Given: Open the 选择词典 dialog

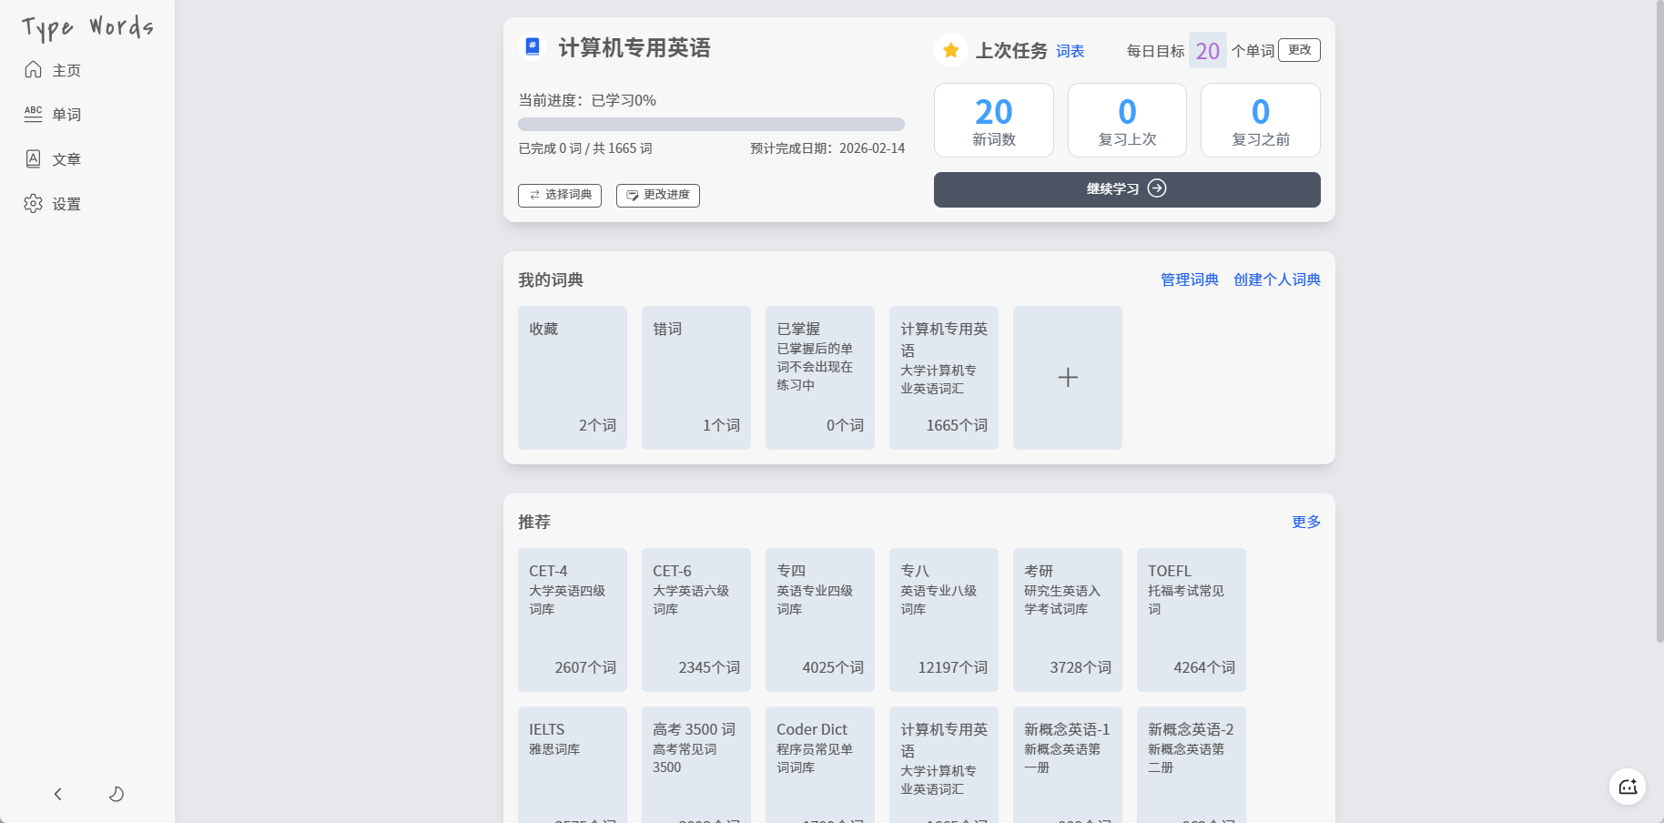Looking at the screenshot, I should pos(559,195).
